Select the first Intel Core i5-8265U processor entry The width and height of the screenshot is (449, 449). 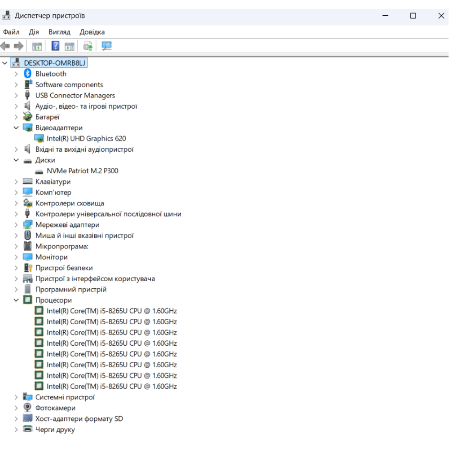pyautogui.click(x=111, y=311)
